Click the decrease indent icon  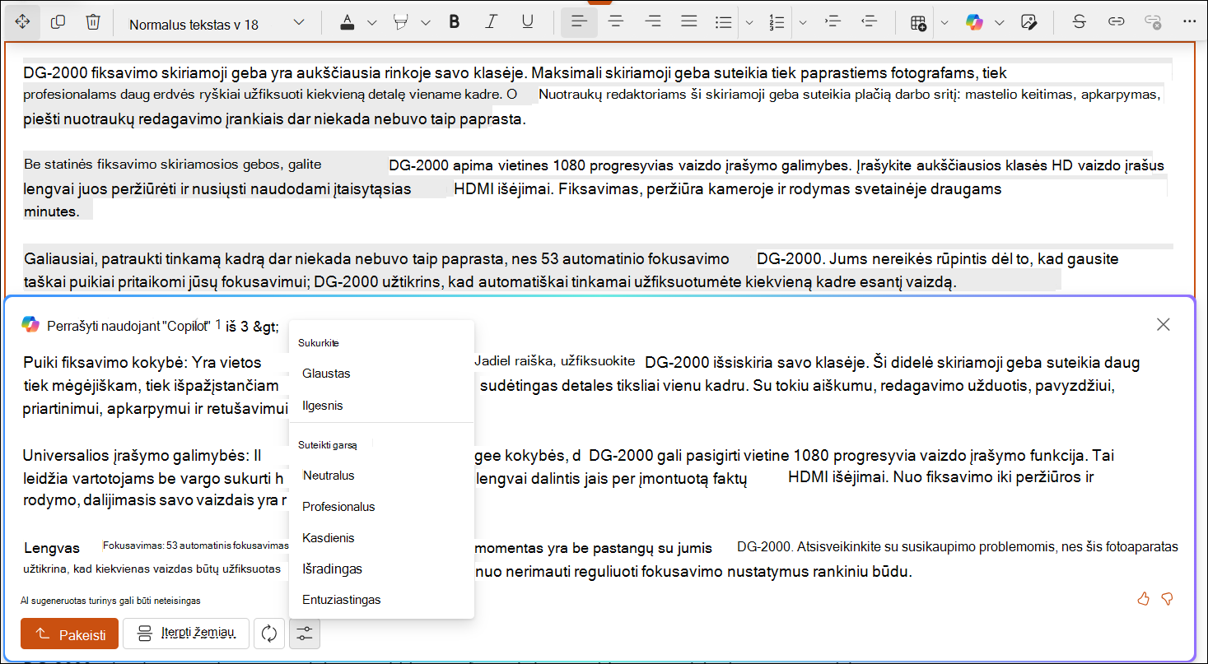[869, 22]
